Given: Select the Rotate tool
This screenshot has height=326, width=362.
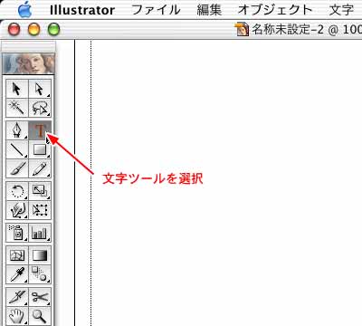Looking at the screenshot, I should tap(17, 191).
